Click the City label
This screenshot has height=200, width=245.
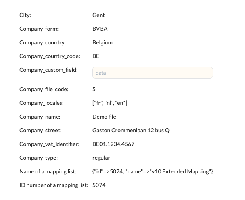point(25,15)
